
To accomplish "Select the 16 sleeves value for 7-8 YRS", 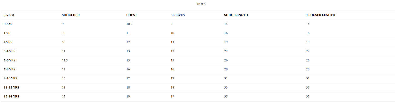I will (x=172, y=69).
